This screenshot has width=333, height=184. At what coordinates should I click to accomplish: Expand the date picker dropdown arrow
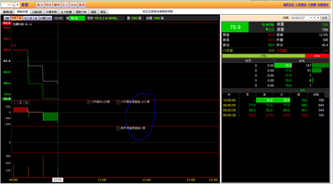311,18
